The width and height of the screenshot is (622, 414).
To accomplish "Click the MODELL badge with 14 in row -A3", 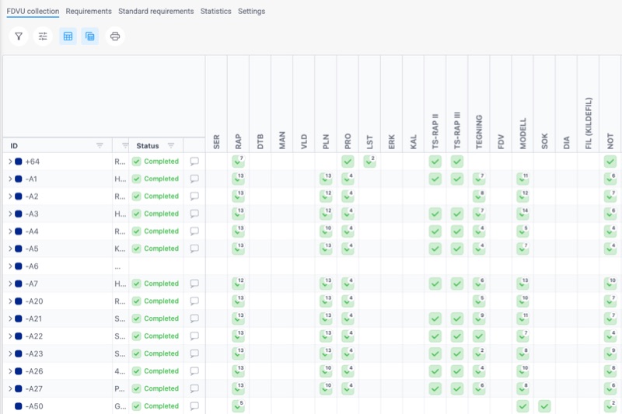I will point(522,214).
